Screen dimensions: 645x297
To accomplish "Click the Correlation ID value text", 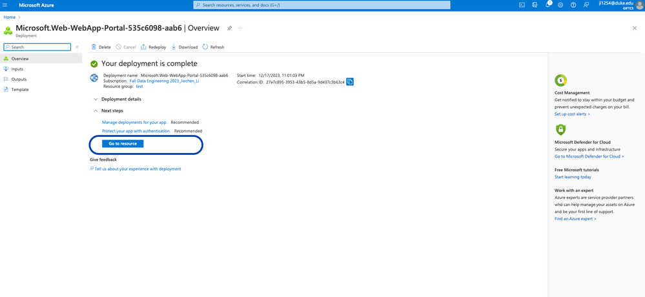I will tap(305, 82).
